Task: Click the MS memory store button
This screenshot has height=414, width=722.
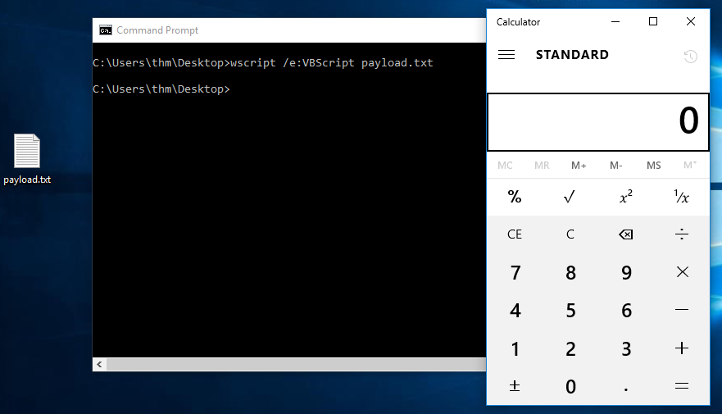Action: [x=653, y=166]
